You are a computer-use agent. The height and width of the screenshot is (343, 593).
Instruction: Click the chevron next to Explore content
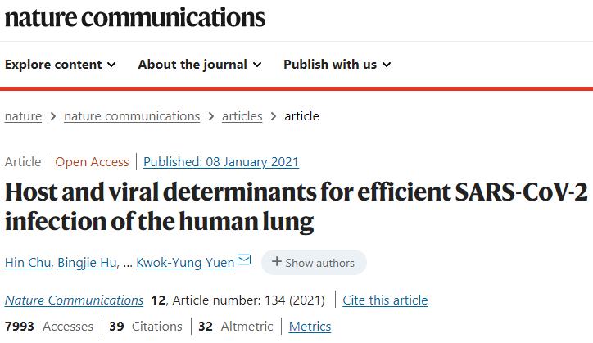tap(111, 65)
